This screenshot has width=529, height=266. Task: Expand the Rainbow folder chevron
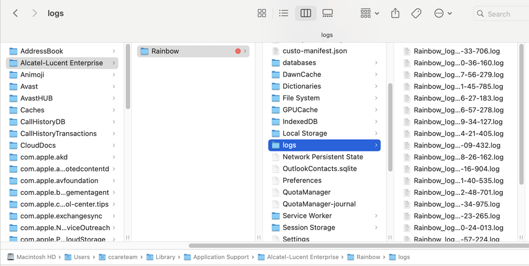point(245,51)
